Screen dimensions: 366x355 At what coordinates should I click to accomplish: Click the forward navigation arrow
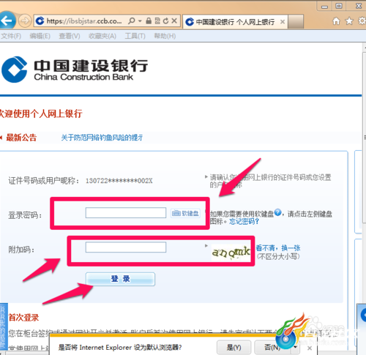(x=25, y=21)
